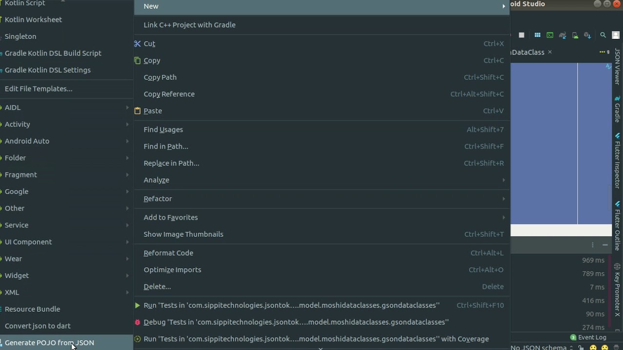Open the SDK Manager icon
Image resolution: width=623 pixels, height=350 pixels.
587,35
